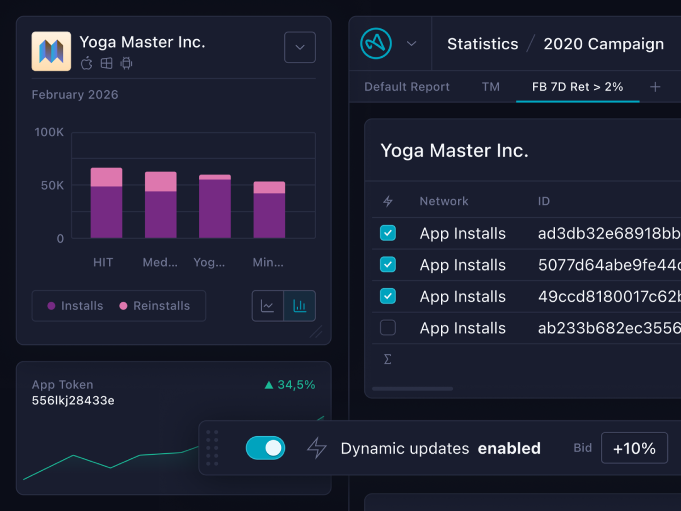Click the HIT bar in chart
Image resolution: width=681 pixels, height=511 pixels.
coord(106,202)
